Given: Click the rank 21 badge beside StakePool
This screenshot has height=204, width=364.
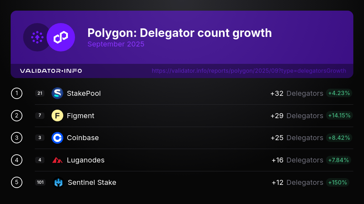Looking at the screenshot, I should click(40, 93).
